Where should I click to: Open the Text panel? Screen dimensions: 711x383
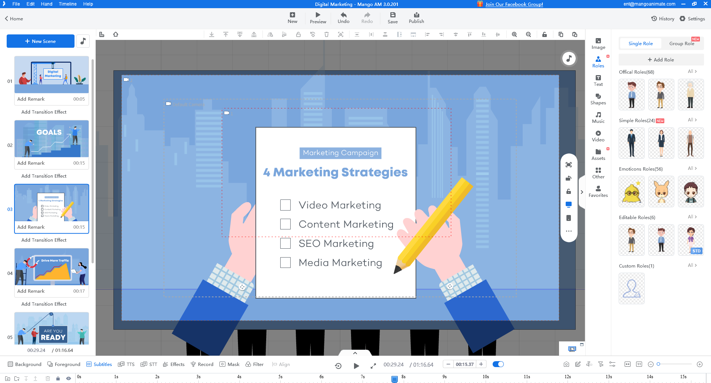598,80
